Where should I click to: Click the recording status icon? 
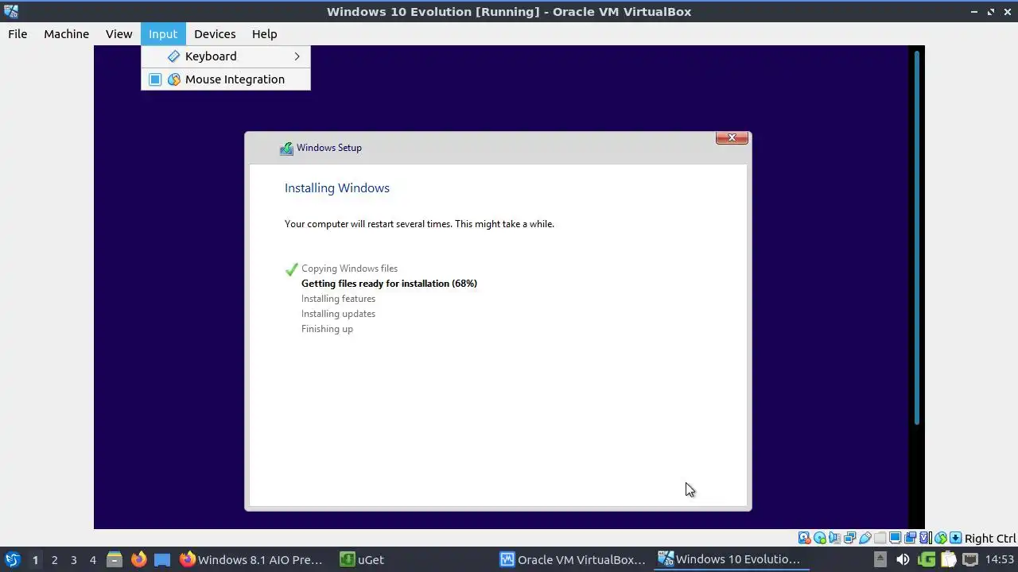click(910, 538)
